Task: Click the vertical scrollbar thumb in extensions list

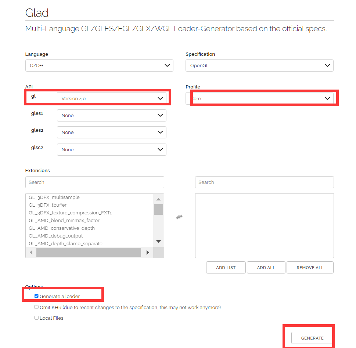Action: 158,209
